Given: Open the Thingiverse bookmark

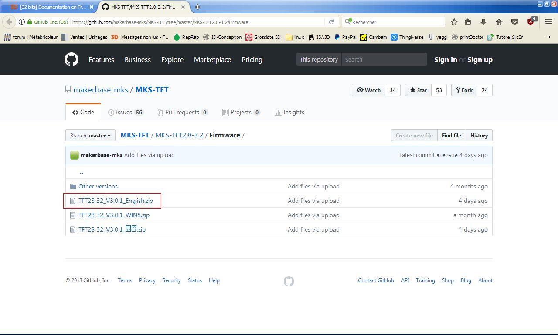Looking at the screenshot, I should click(x=407, y=37).
